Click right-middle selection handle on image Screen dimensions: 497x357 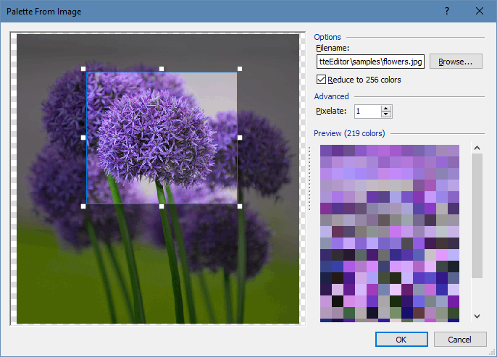[x=240, y=138]
